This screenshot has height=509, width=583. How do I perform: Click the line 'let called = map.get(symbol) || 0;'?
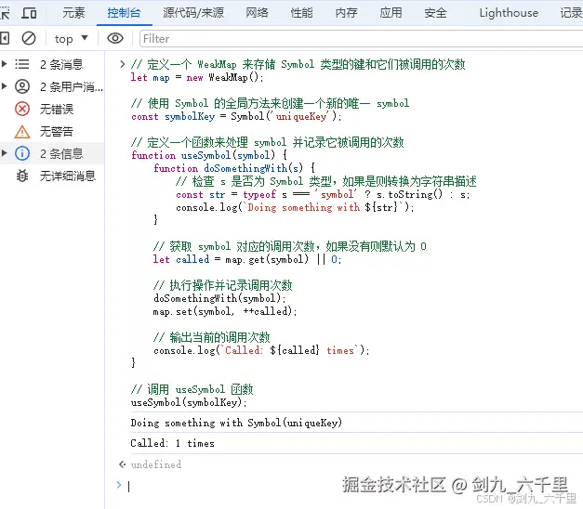247,259
